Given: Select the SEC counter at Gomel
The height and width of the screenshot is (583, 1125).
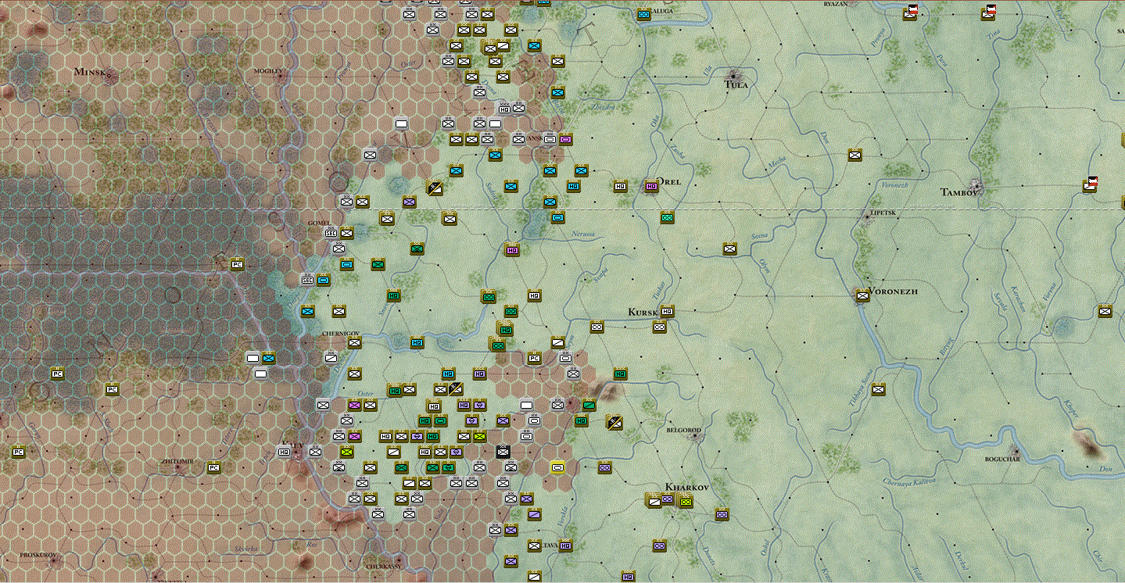Looking at the screenshot, I should 331,233.
